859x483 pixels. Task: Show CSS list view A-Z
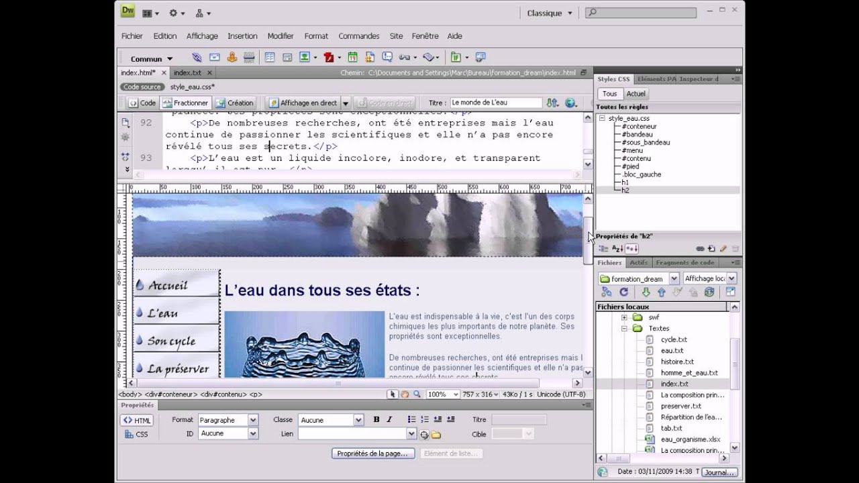point(617,249)
